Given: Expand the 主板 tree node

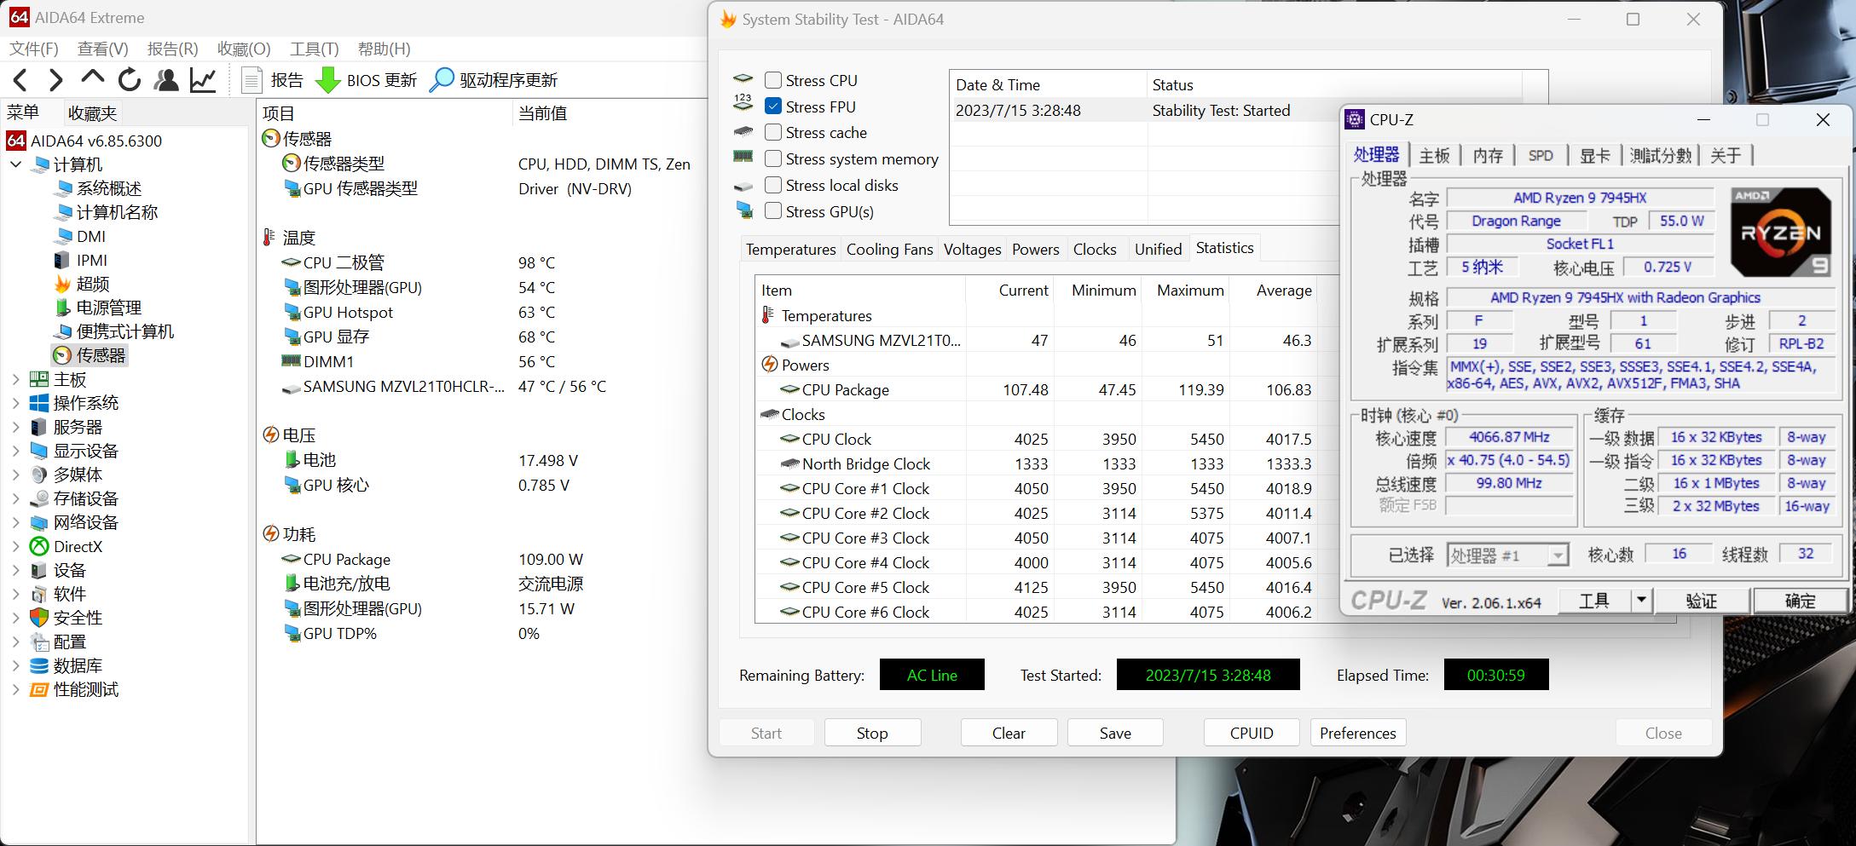Looking at the screenshot, I should pos(15,380).
